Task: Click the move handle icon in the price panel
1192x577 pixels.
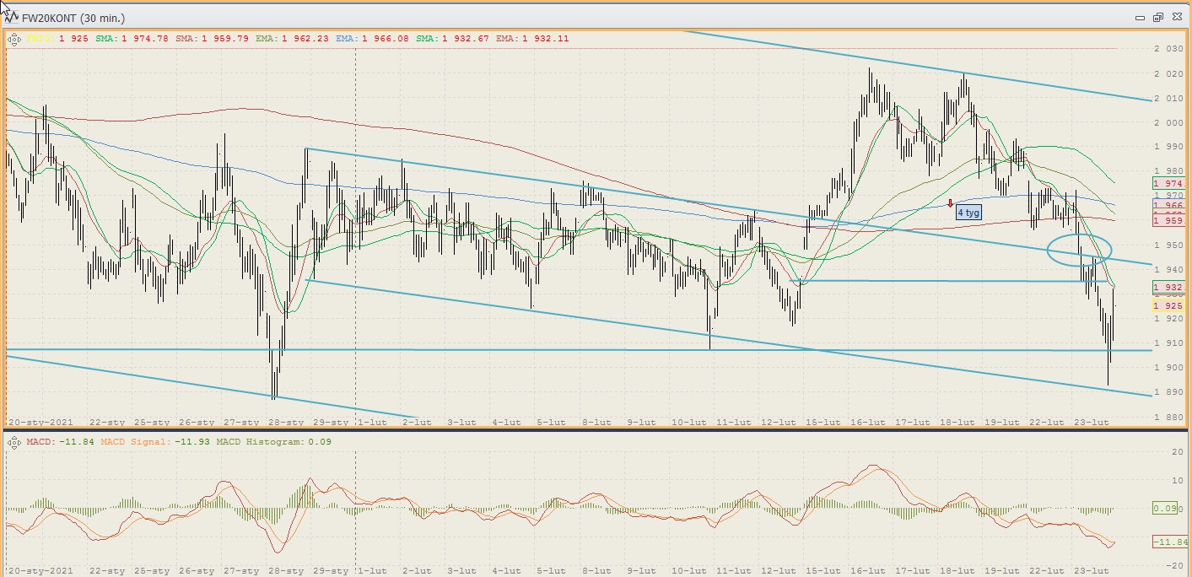Action: pyautogui.click(x=13, y=38)
